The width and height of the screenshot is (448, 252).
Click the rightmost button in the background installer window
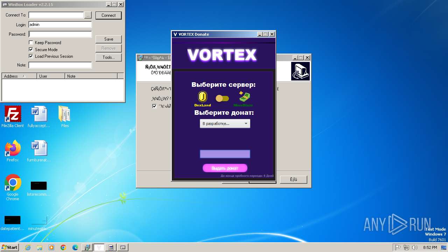tap(293, 180)
